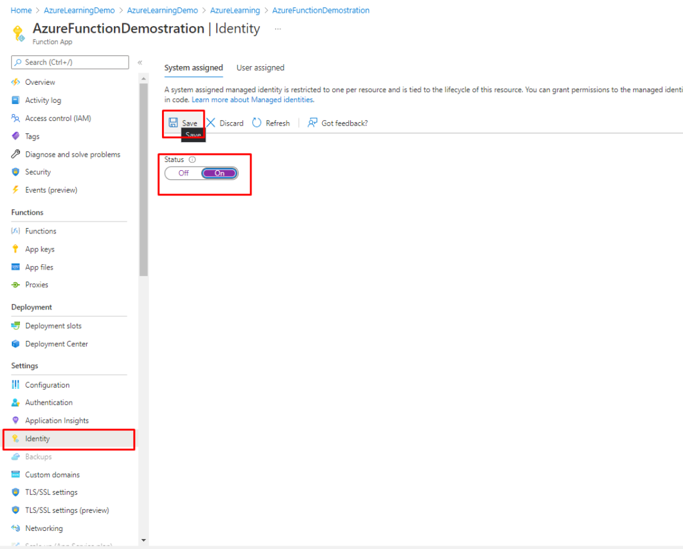Click Learn more about Managed identities link
The width and height of the screenshot is (683, 549).
coord(253,100)
